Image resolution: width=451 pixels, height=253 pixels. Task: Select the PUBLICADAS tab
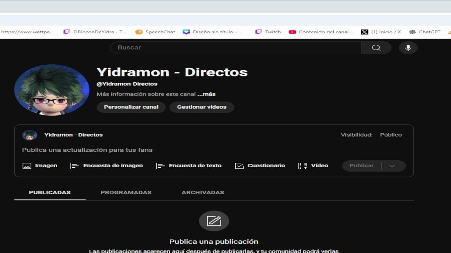(x=50, y=193)
